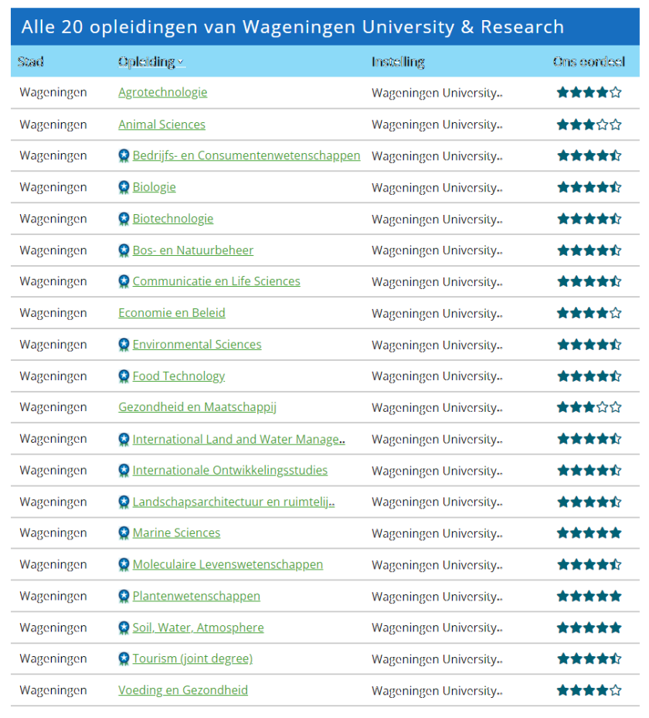Click the star rating for Gezondheid en Maatschappij
This screenshot has width=649, height=718.
pyautogui.click(x=589, y=407)
